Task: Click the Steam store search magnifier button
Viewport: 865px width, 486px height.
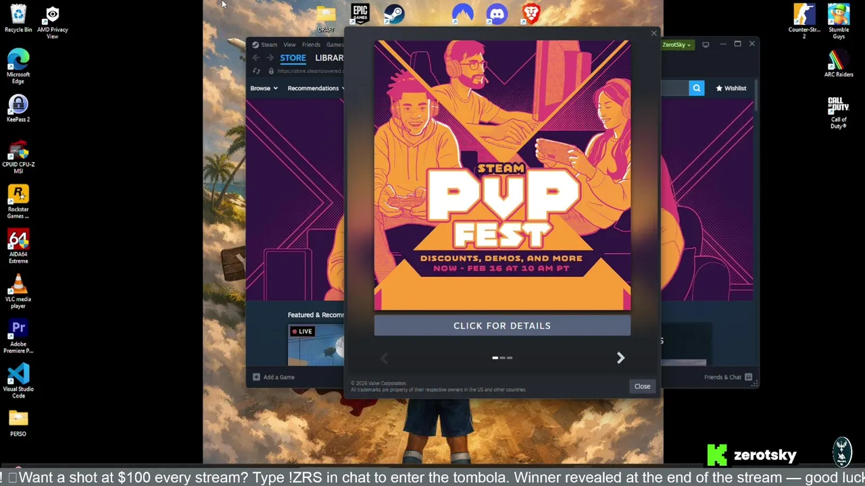Action: 697,88
